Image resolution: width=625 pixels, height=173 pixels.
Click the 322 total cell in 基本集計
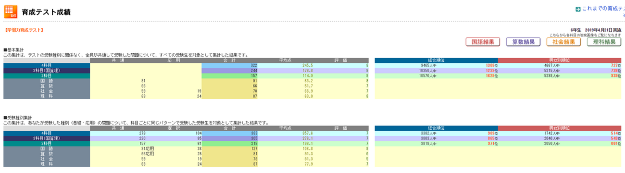click(230, 65)
